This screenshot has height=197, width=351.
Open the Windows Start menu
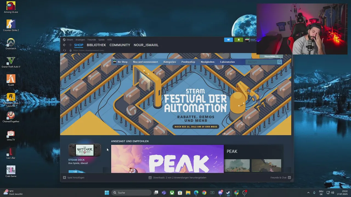[x=107, y=193]
